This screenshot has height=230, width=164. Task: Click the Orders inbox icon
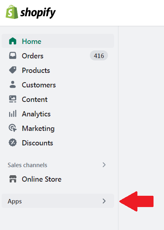12,56
